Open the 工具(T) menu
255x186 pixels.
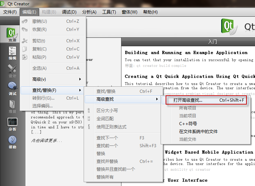tap(109, 12)
